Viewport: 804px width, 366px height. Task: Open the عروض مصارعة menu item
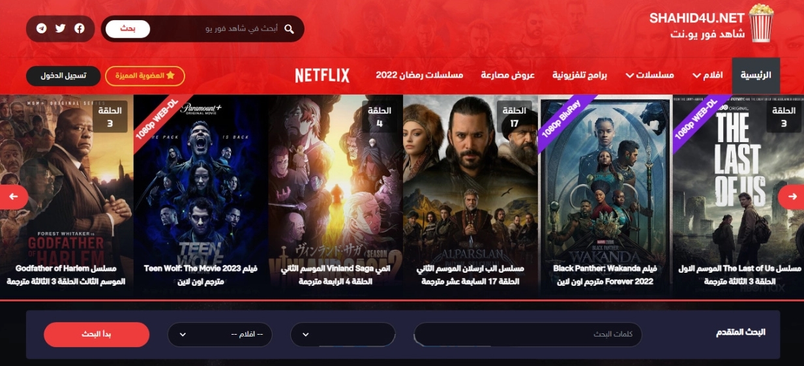coord(508,76)
